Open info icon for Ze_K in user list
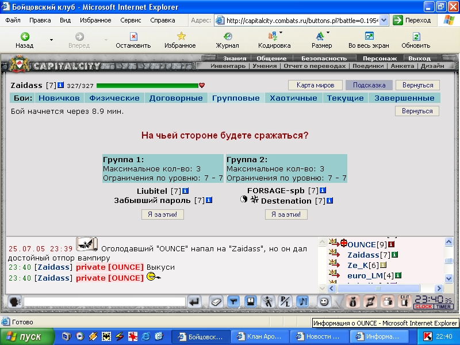The width and height of the screenshot is (460, 345). pos(383,265)
